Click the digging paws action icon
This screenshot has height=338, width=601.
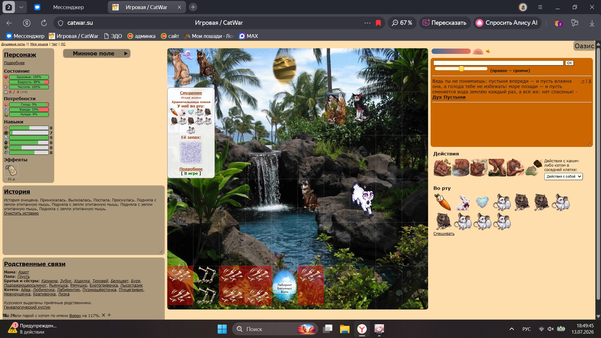(497, 168)
